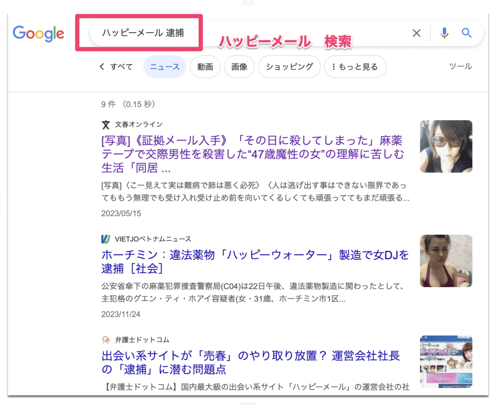Image resolution: width=494 pixels, height=405 pixels.
Task: Click the 文春オンライン favicon icon
Action: click(106, 125)
